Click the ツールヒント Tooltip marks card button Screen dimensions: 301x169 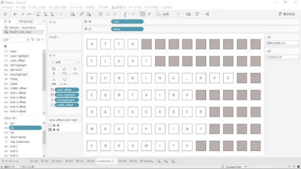(x=64, y=81)
